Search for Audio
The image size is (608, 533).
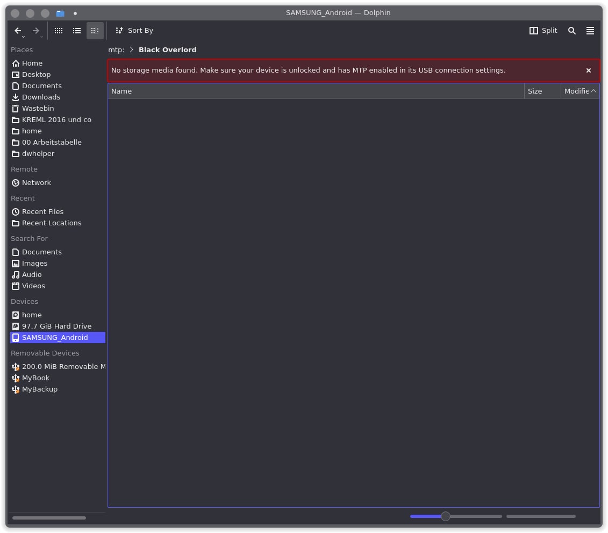(58, 275)
